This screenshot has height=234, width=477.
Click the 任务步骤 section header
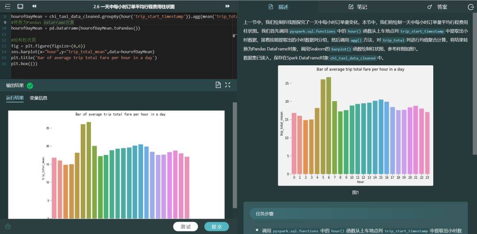[x=265, y=214]
